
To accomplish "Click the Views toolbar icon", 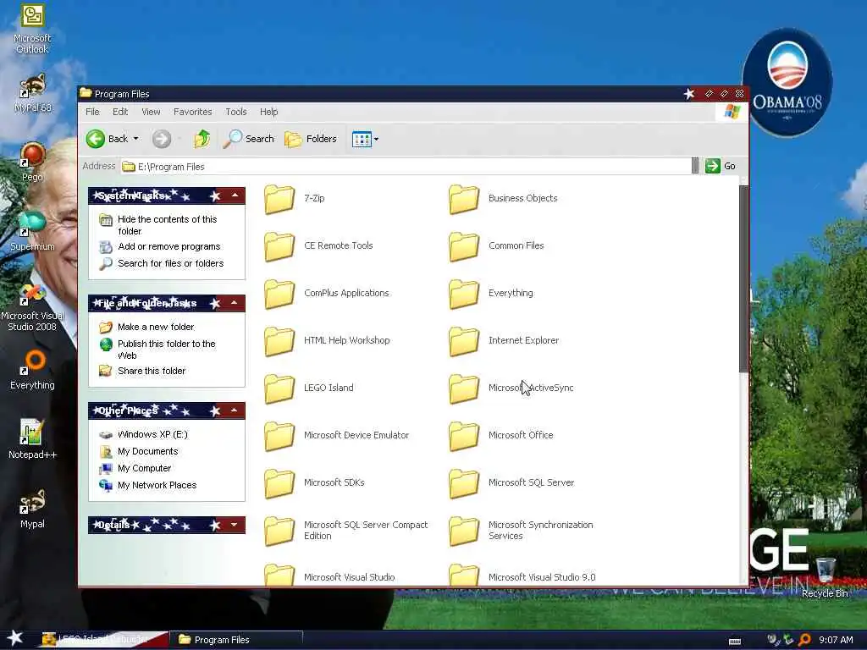I will click(362, 140).
